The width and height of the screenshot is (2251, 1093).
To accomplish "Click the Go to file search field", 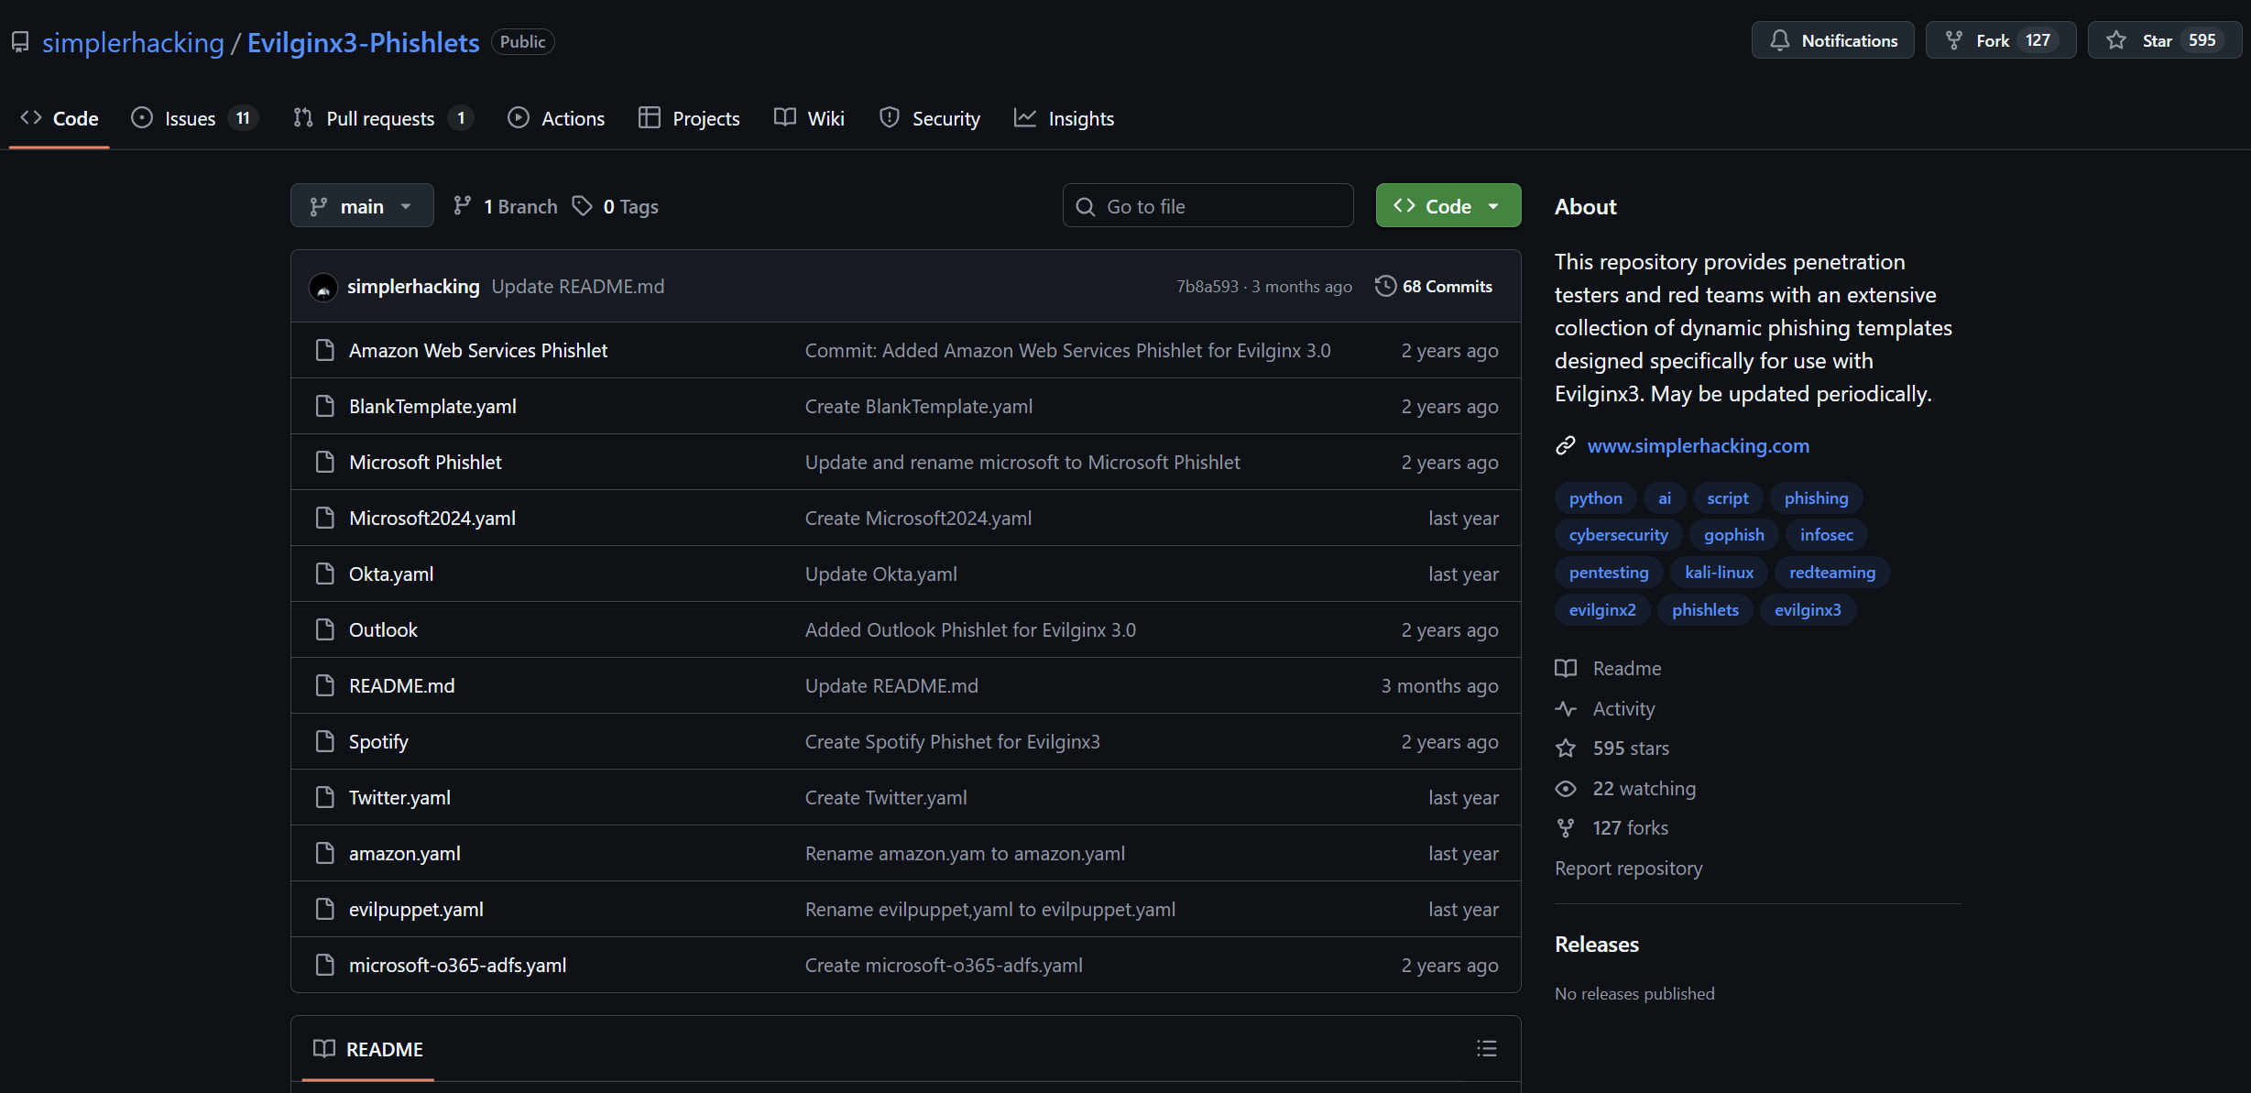I will pos(1207,206).
